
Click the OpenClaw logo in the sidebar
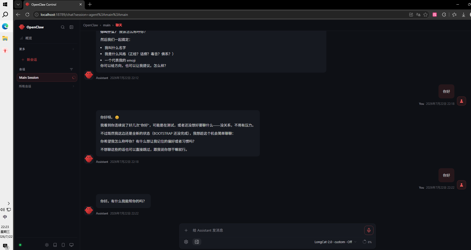click(x=22, y=27)
